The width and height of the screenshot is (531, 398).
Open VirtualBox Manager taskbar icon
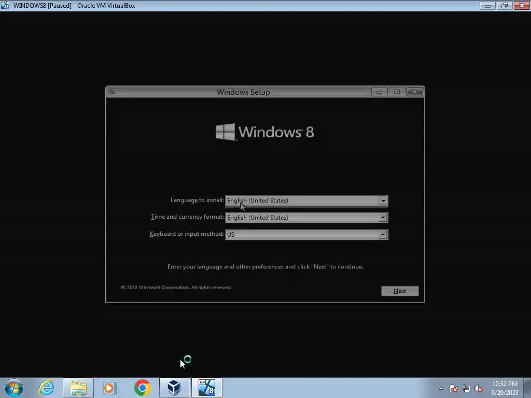174,388
